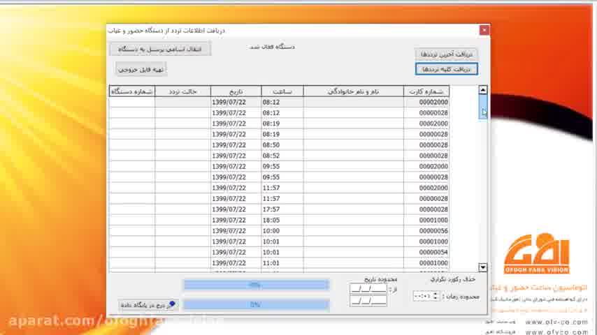Click the 'شماره دستگاه' column header

[x=131, y=91]
